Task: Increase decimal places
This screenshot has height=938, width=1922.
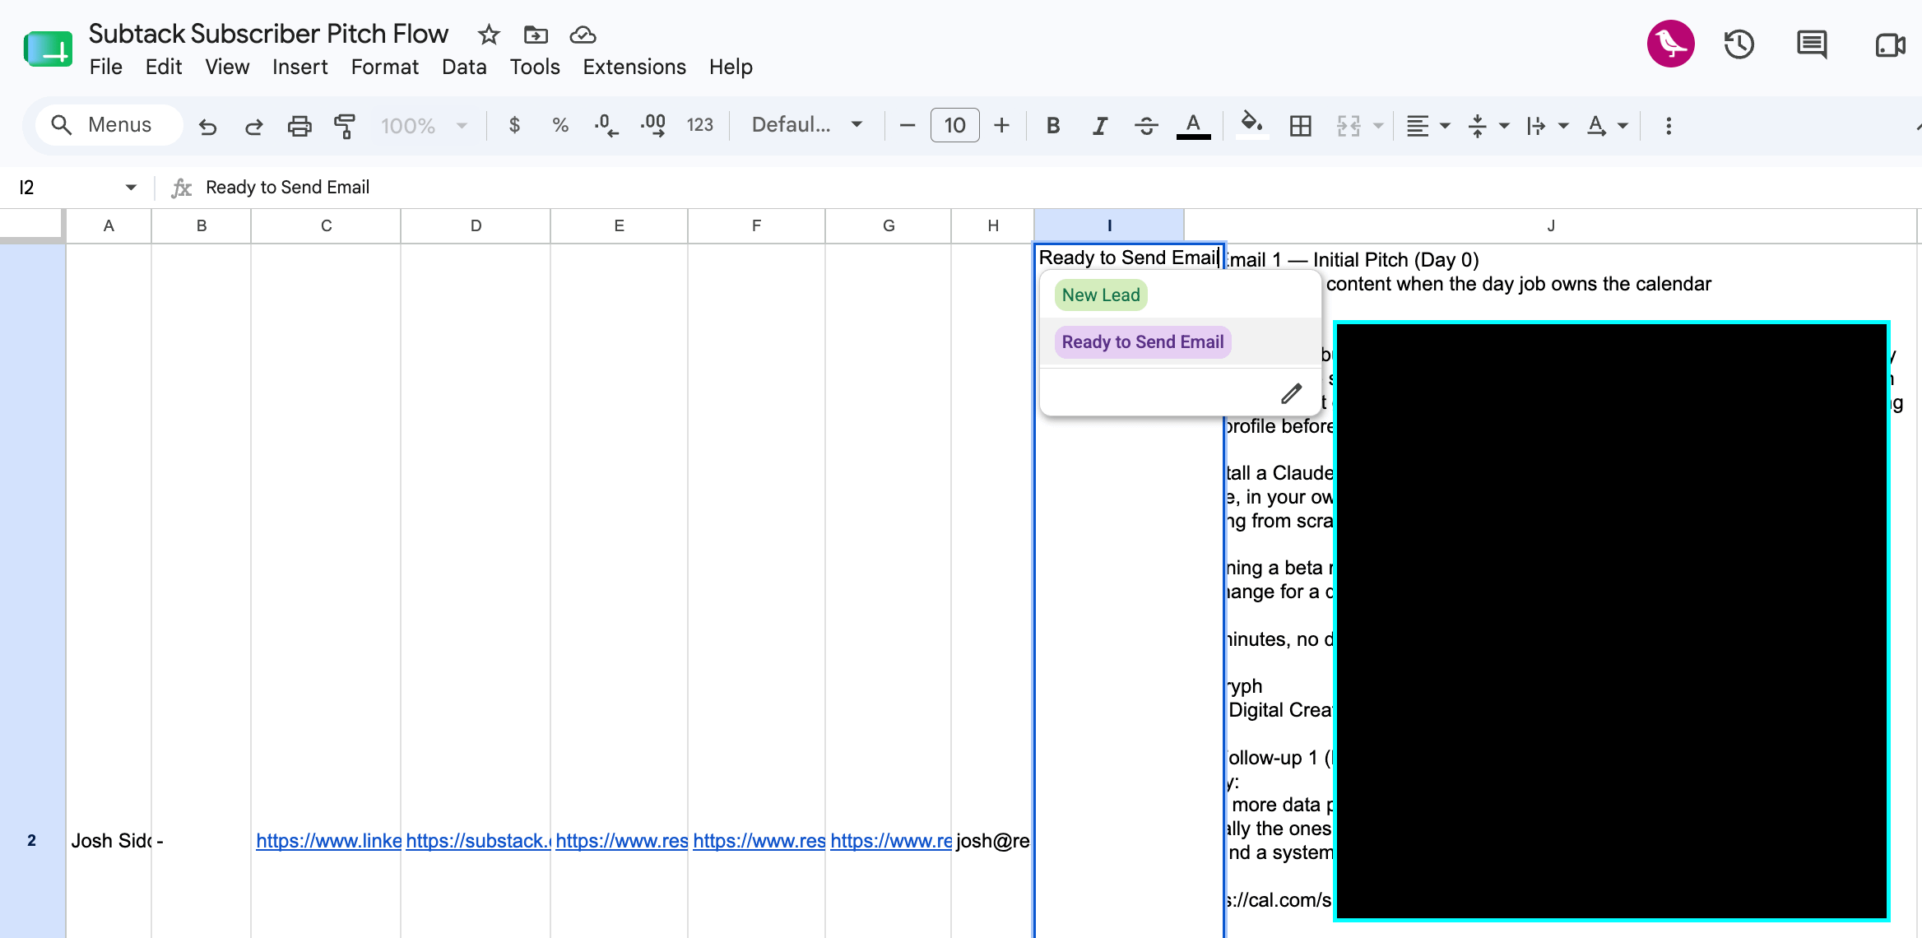Action: [653, 125]
